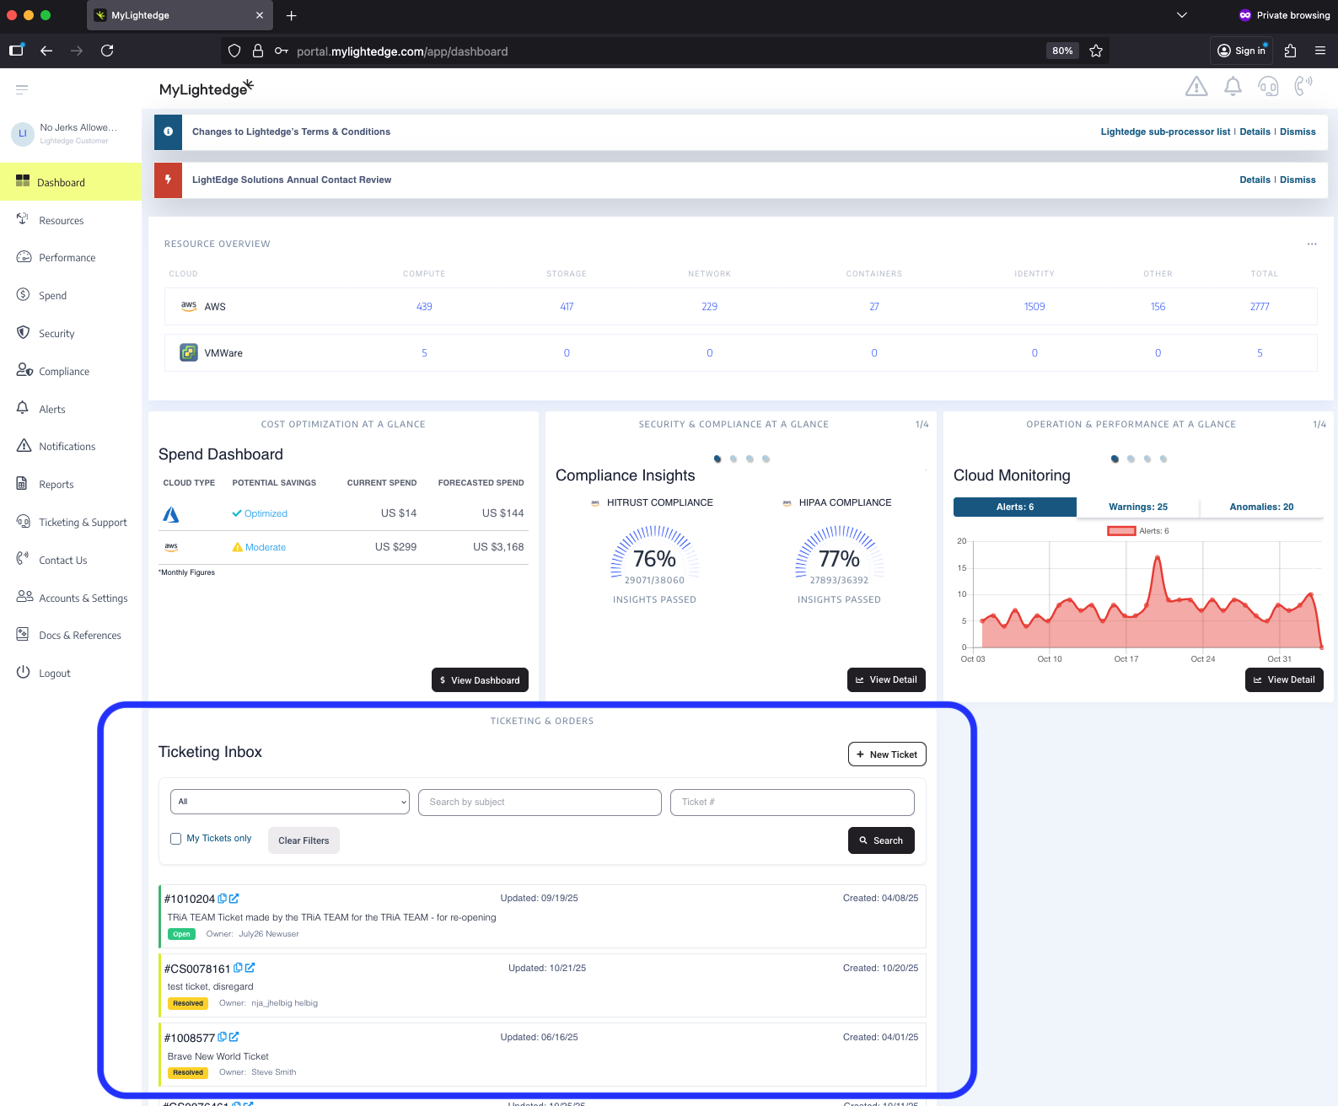
Task: Toggle the Alerts: 6 chart legend swatch
Action: 1121,531
